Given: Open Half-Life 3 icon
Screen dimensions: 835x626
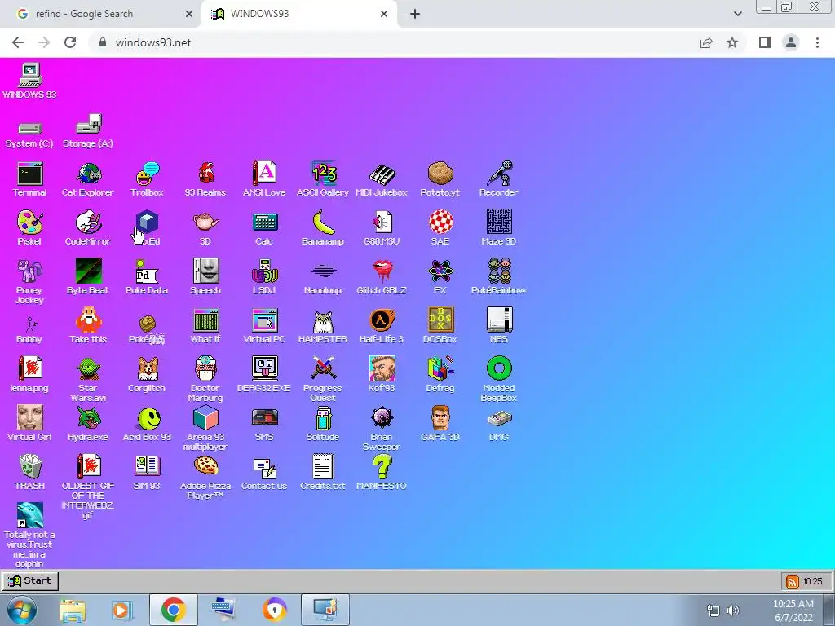Looking at the screenshot, I should point(382,326).
